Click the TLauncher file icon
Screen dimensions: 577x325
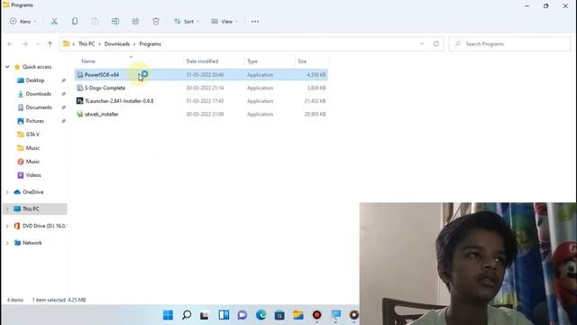pos(79,101)
